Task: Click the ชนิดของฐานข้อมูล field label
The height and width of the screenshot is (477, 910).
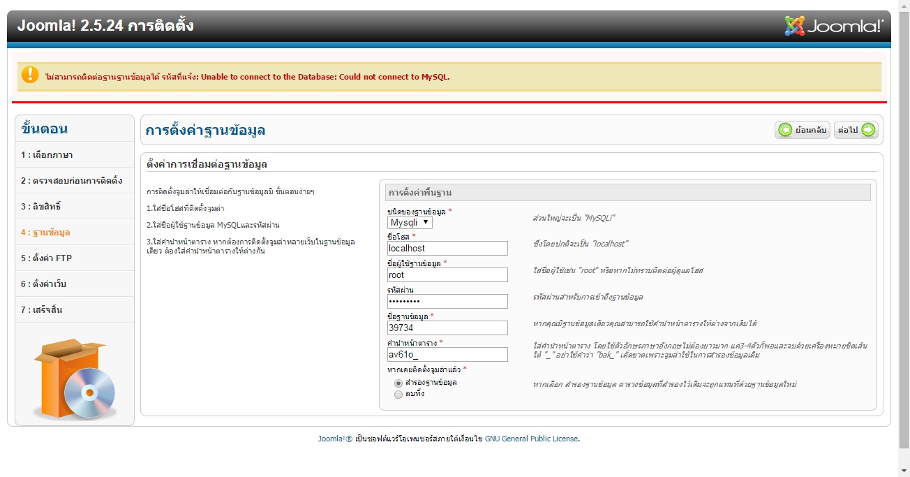Action: tap(417, 211)
